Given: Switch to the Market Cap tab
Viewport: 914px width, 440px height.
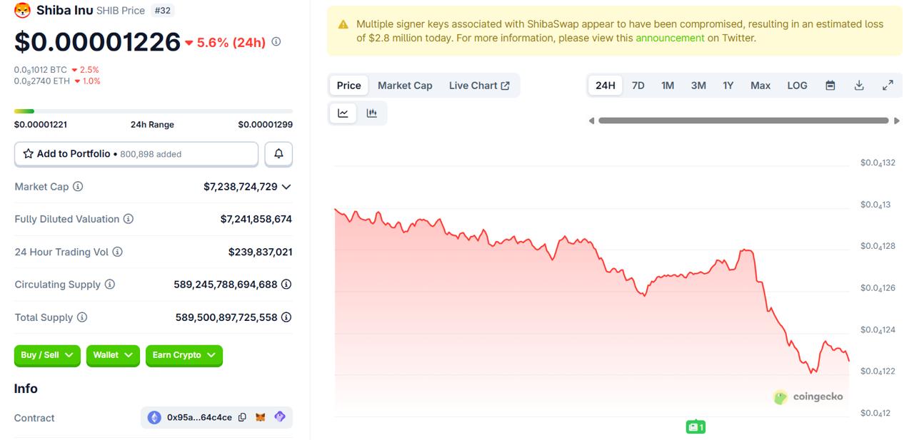Looking at the screenshot, I should point(405,86).
